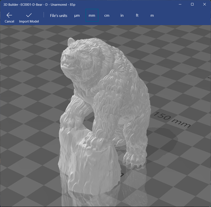
Task: Click the 3D Builder window title text
Action: (x=39, y=5)
